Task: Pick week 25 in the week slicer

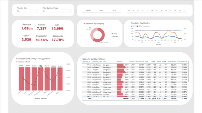Action: click(x=157, y=10)
